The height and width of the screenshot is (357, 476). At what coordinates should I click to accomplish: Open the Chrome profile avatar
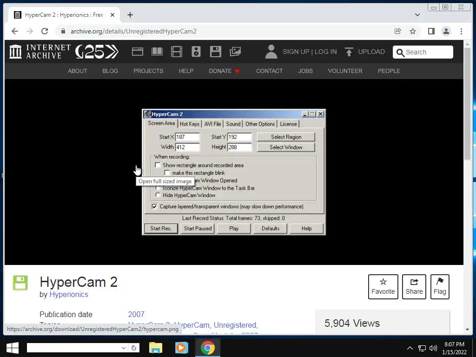[x=446, y=31]
